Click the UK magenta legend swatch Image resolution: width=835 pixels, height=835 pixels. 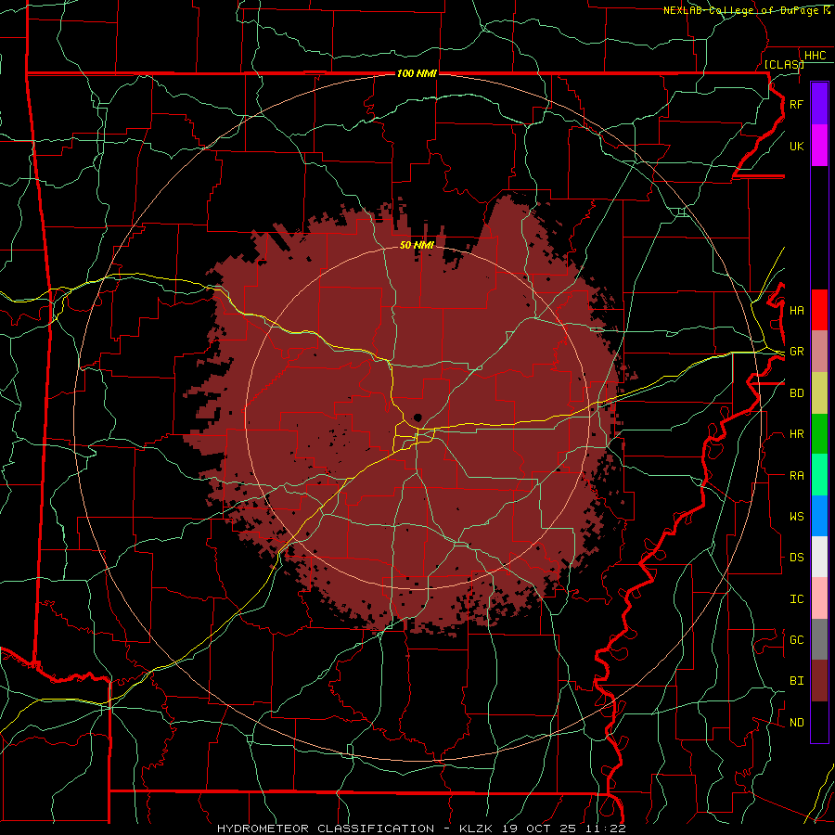click(x=819, y=146)
